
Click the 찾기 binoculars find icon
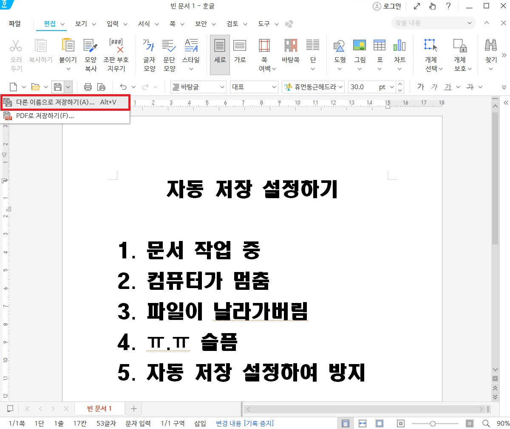(x=491, y=45)
